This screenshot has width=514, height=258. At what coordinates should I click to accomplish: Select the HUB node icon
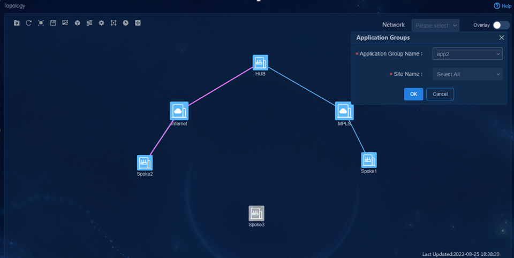pos(260,62)
